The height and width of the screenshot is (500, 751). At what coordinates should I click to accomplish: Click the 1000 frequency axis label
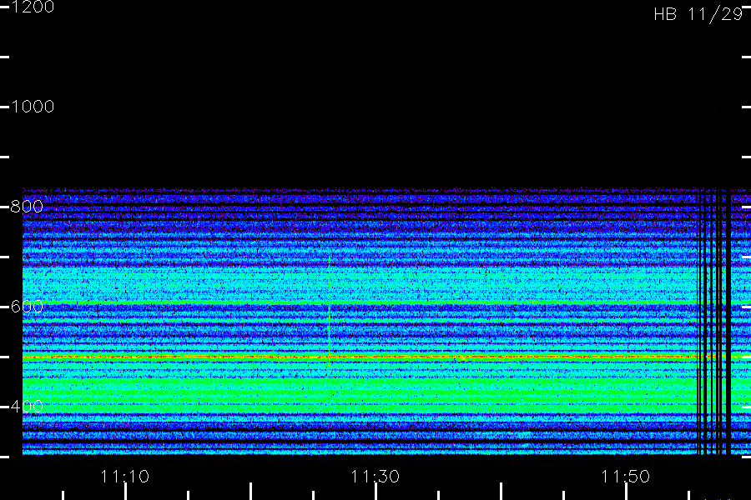point(33,106)
